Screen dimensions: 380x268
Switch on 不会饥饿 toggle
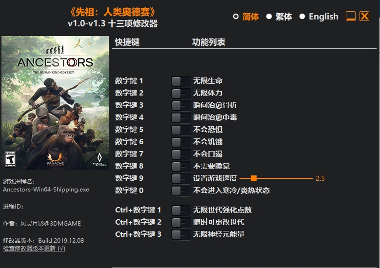click(181, 142)
